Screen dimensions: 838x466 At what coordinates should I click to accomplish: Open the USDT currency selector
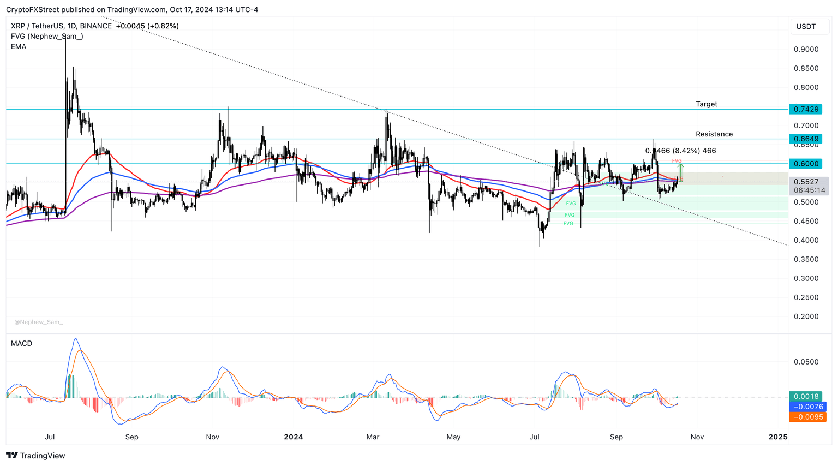pos(810,26)
